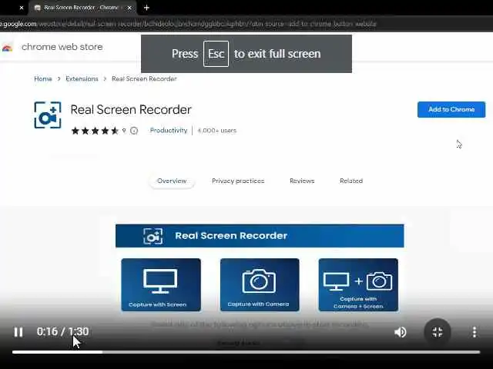Click the Productivity category link
493x369 pixels.
pyautogui.click(x=169, y=131)
